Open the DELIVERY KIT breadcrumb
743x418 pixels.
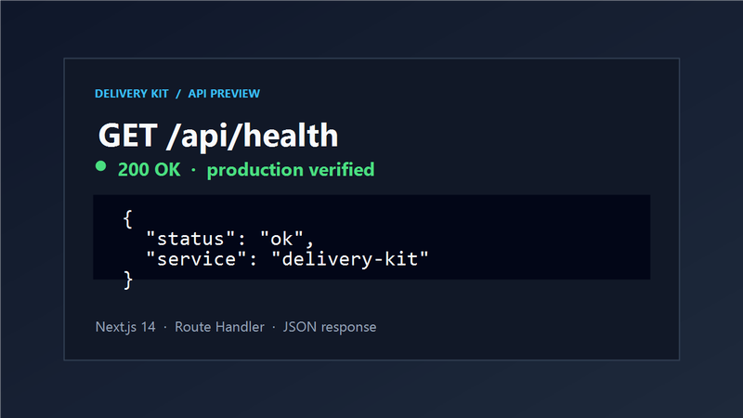pos(132,94)
